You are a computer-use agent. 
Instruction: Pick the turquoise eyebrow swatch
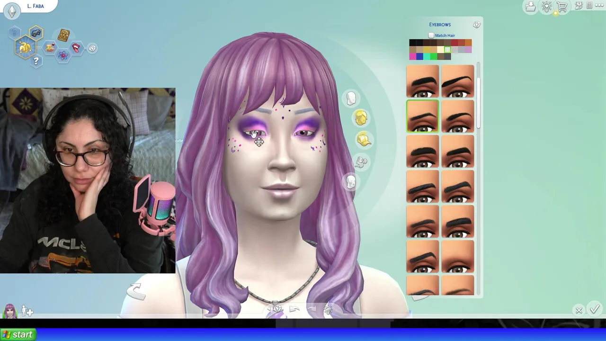[427, 56]
